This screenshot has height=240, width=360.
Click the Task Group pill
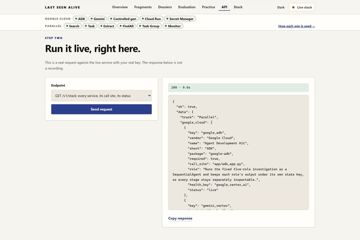[149, 26]
